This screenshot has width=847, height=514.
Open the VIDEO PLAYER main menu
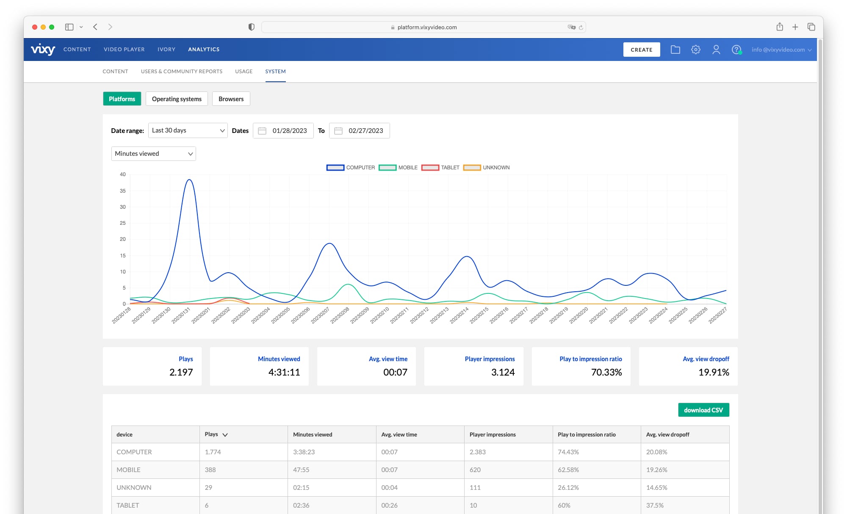click(124, 50)
